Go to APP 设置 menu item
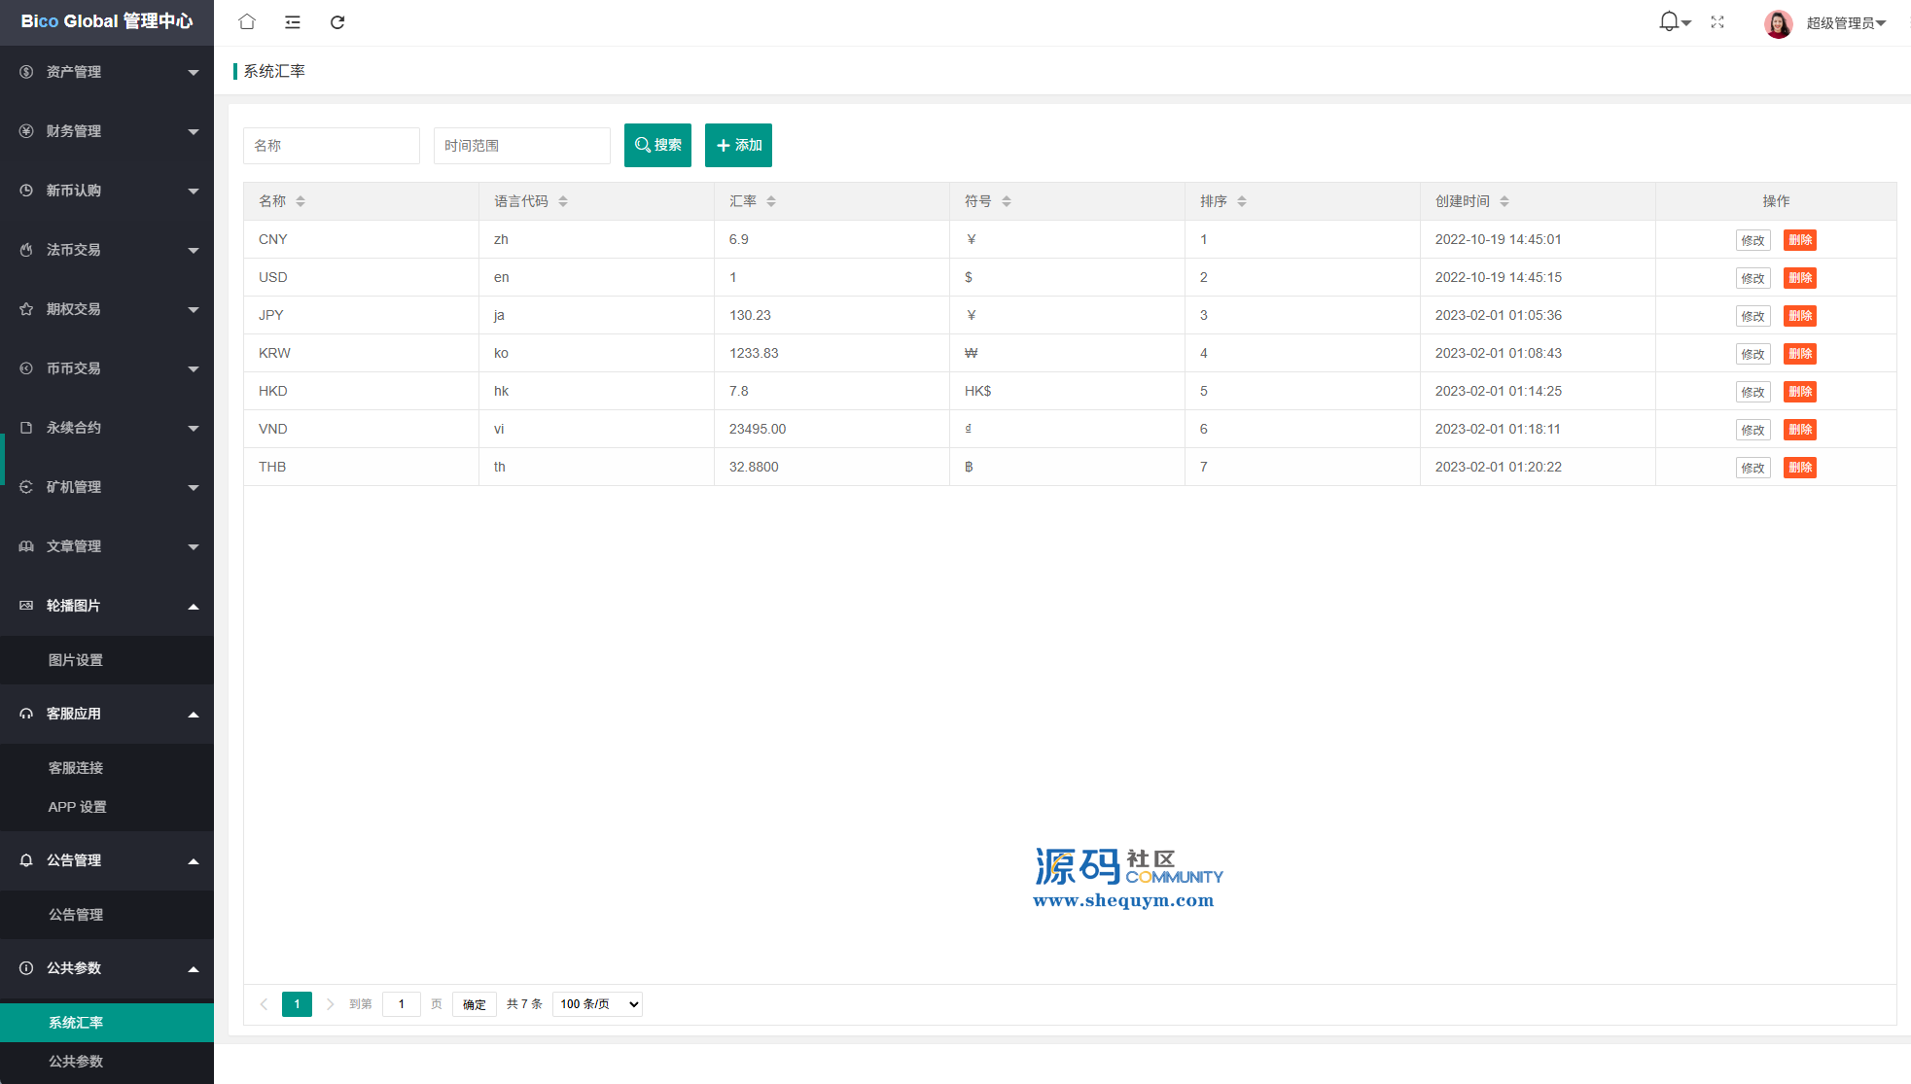The height and width of the screenshot is (1084, 1911). point(78,807)
